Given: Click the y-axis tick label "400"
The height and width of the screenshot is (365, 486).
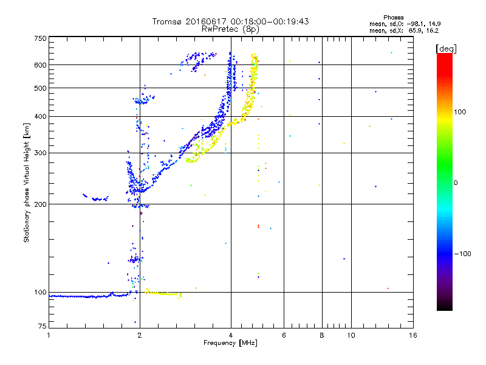Looking at the screenshot, I should pyautogui.click(x=40, y=117).
